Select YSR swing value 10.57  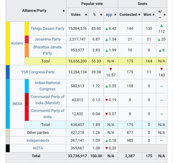coord(111,75)
